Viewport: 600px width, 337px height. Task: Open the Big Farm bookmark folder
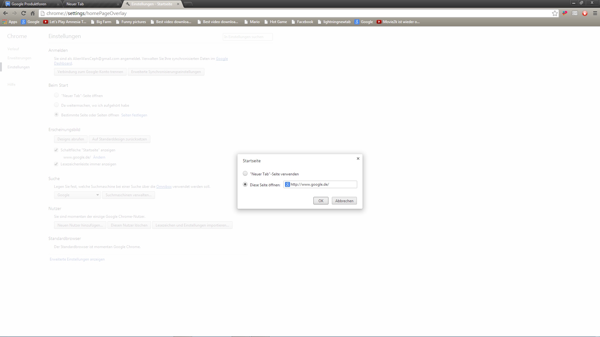(101, 22)
